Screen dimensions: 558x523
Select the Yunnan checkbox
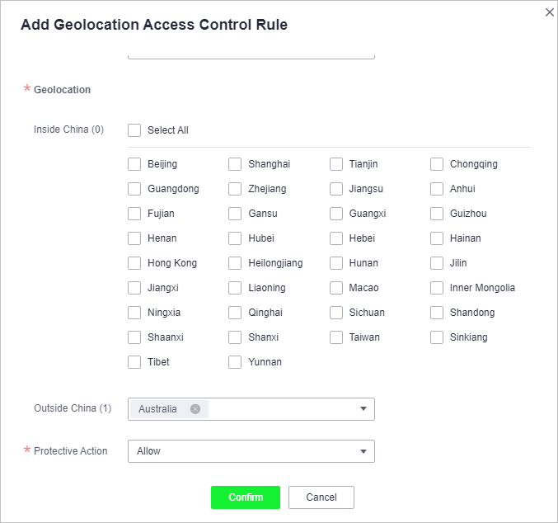(x=235, y=362)
